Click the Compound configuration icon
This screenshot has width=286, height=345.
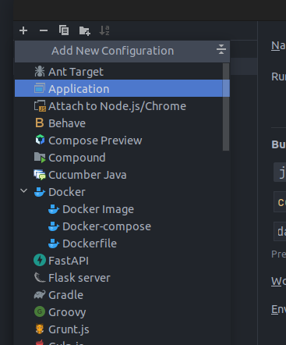click(40, 158)
